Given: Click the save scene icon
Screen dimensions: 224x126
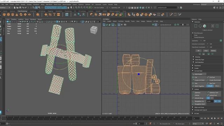Looking at the screenshot, I should click(x=20, y=7).
